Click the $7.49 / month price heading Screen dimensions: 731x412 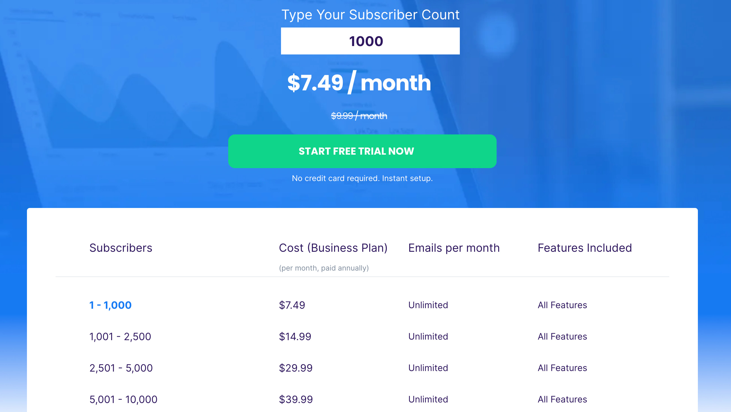pos(359,83)
